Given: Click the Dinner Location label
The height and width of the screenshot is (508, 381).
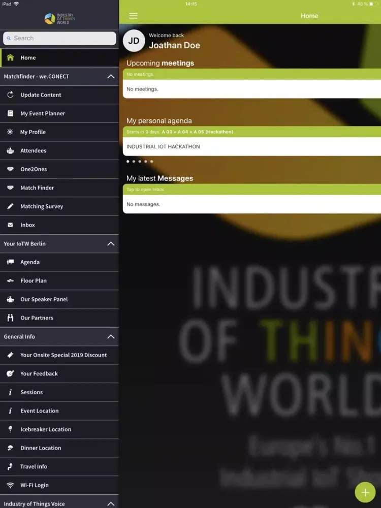Looking at the screenshot, I should tap(41, 448).
